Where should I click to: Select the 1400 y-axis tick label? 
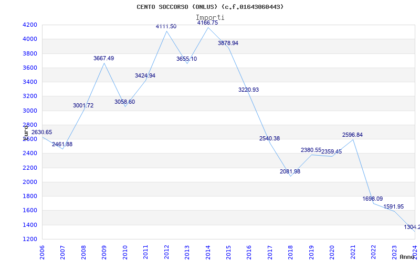[x=30, y=225]
